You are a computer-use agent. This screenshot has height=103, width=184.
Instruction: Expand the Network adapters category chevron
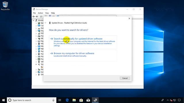coord(36,49)
